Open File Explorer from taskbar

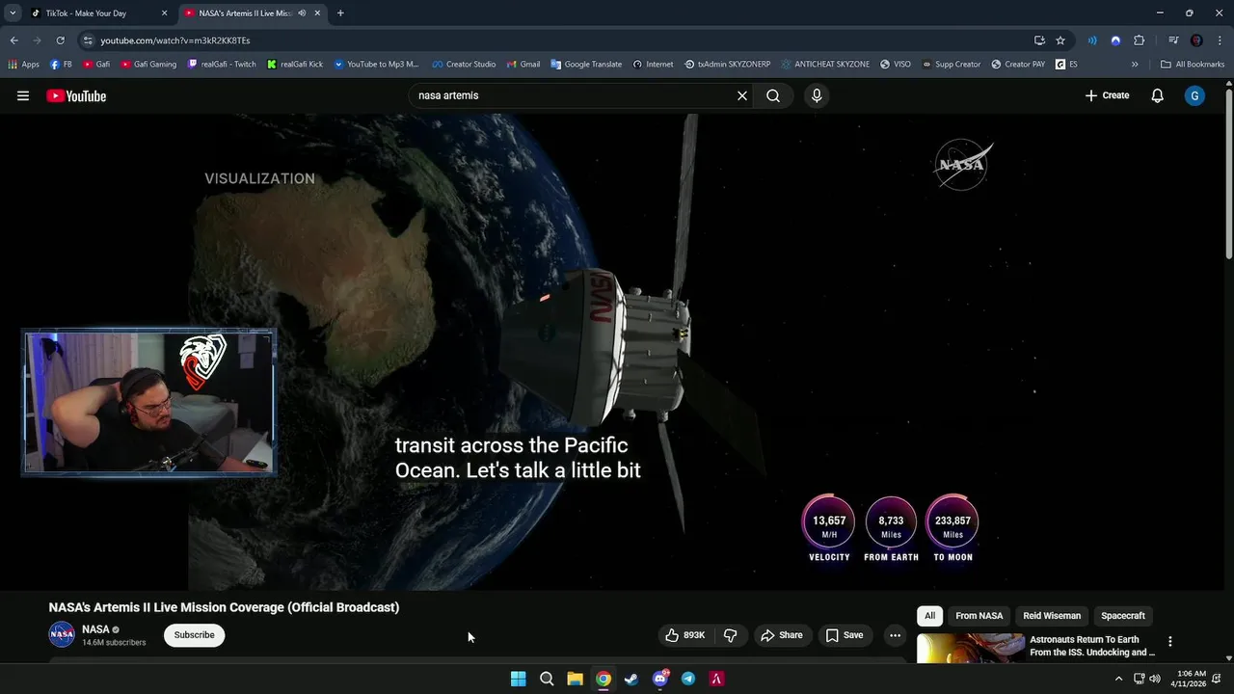tap(575, 679)
